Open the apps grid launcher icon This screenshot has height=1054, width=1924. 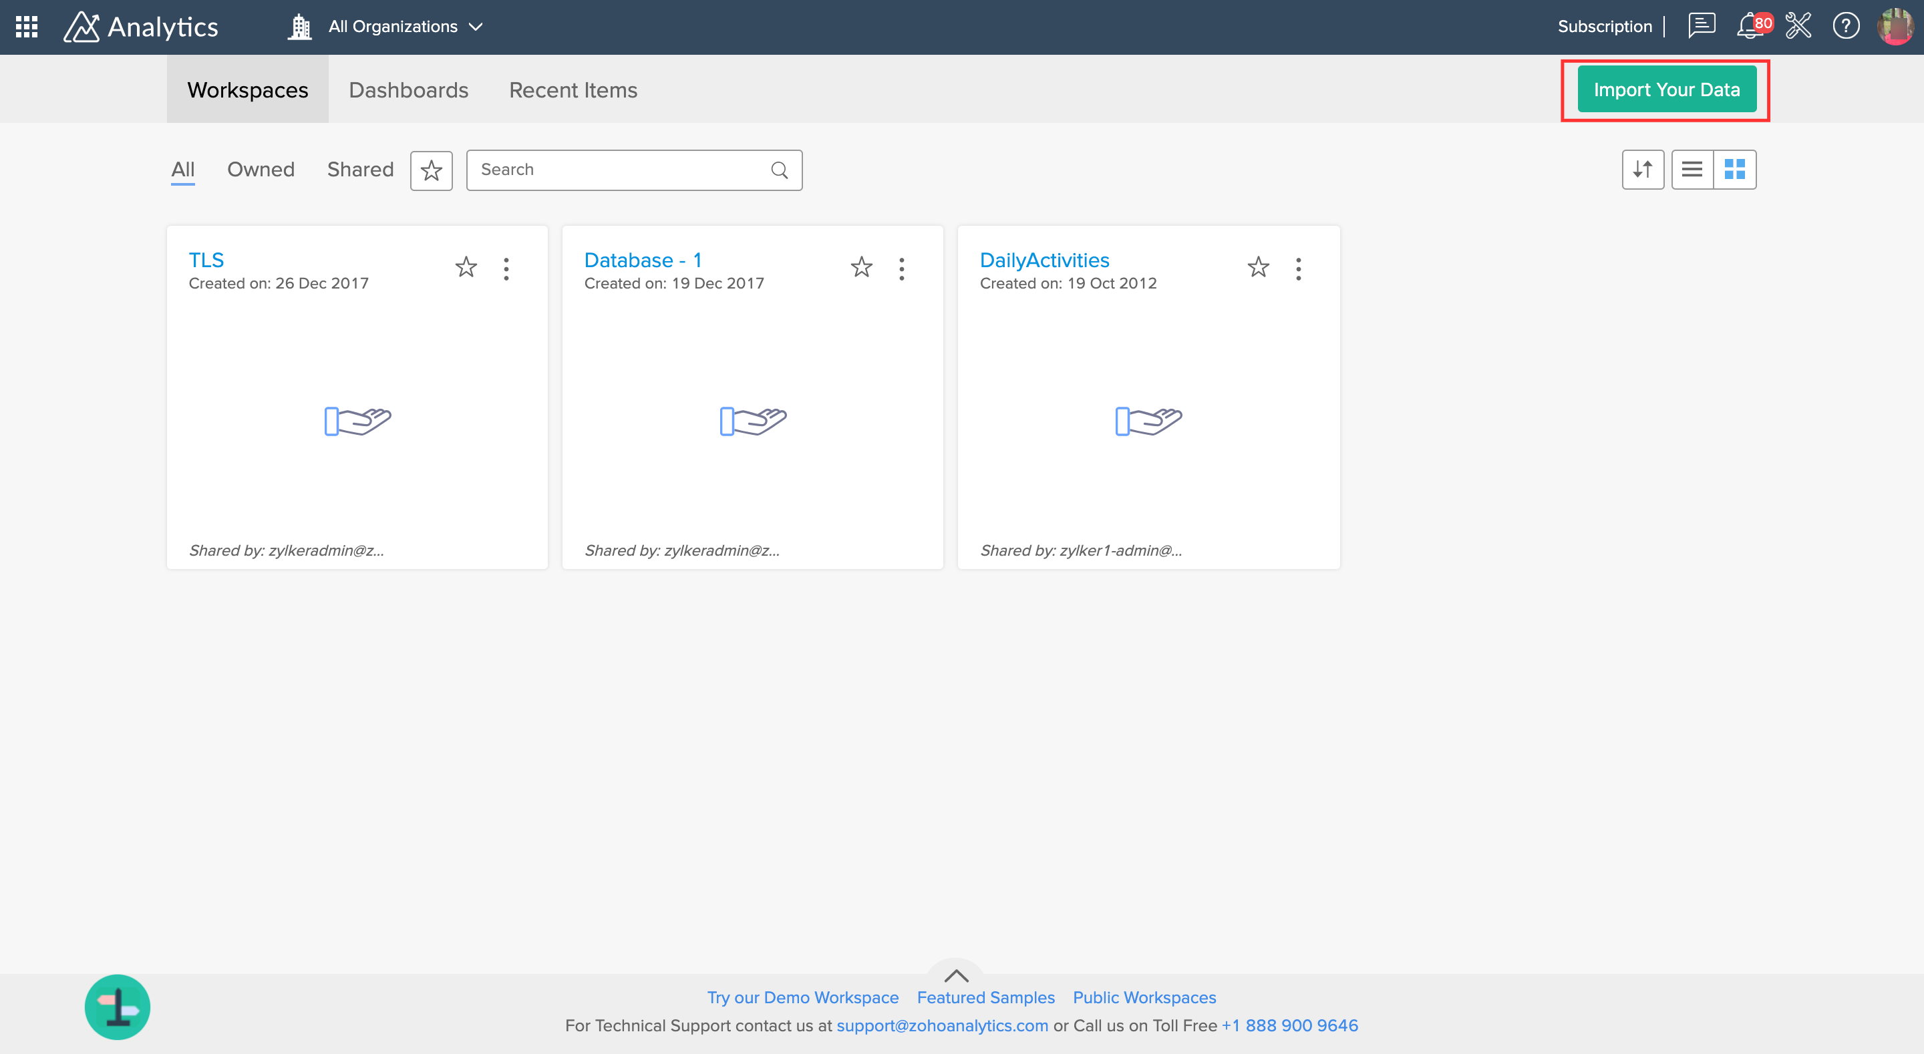(x=27, y=27)
